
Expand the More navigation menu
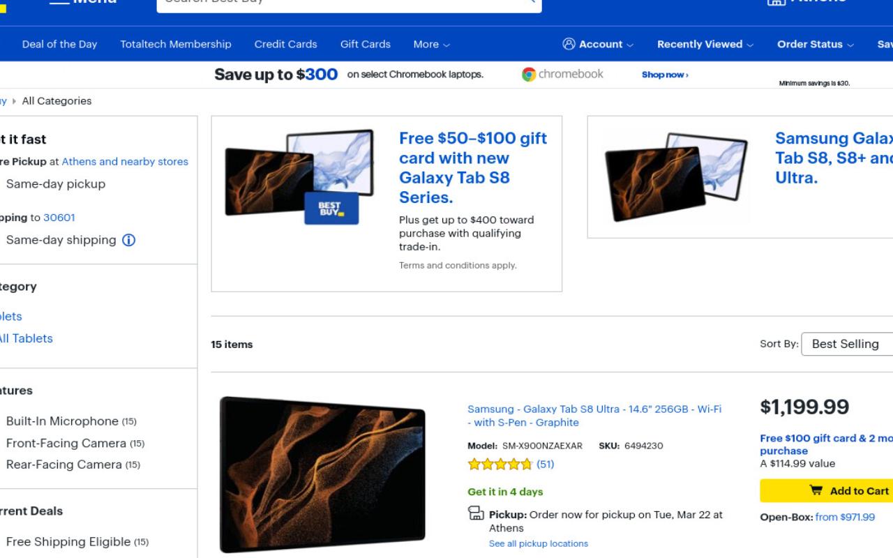(431, 44)
